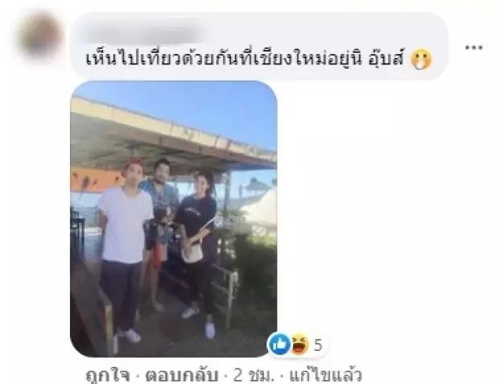Click the Haha laughing reaction icon

tap(299, 345)
